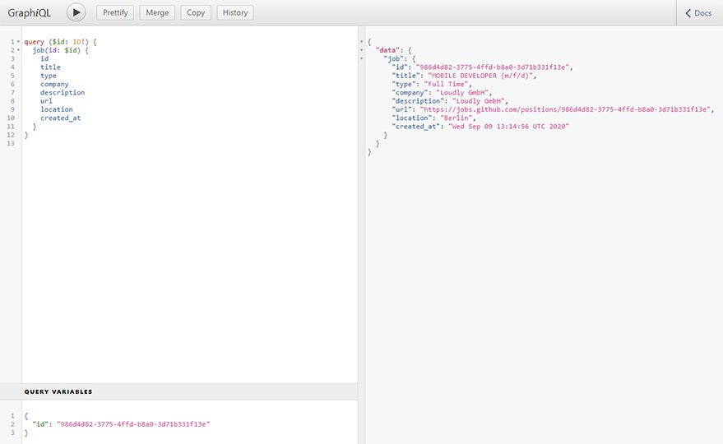
Task: Click the description "Loudly GmbH" value
Action: pyautogui.click(x=479, y=101)
